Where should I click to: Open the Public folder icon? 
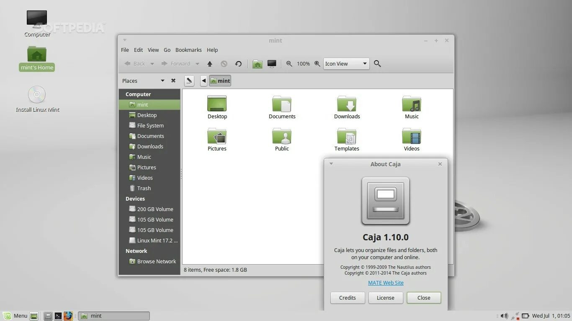[282, 135]
